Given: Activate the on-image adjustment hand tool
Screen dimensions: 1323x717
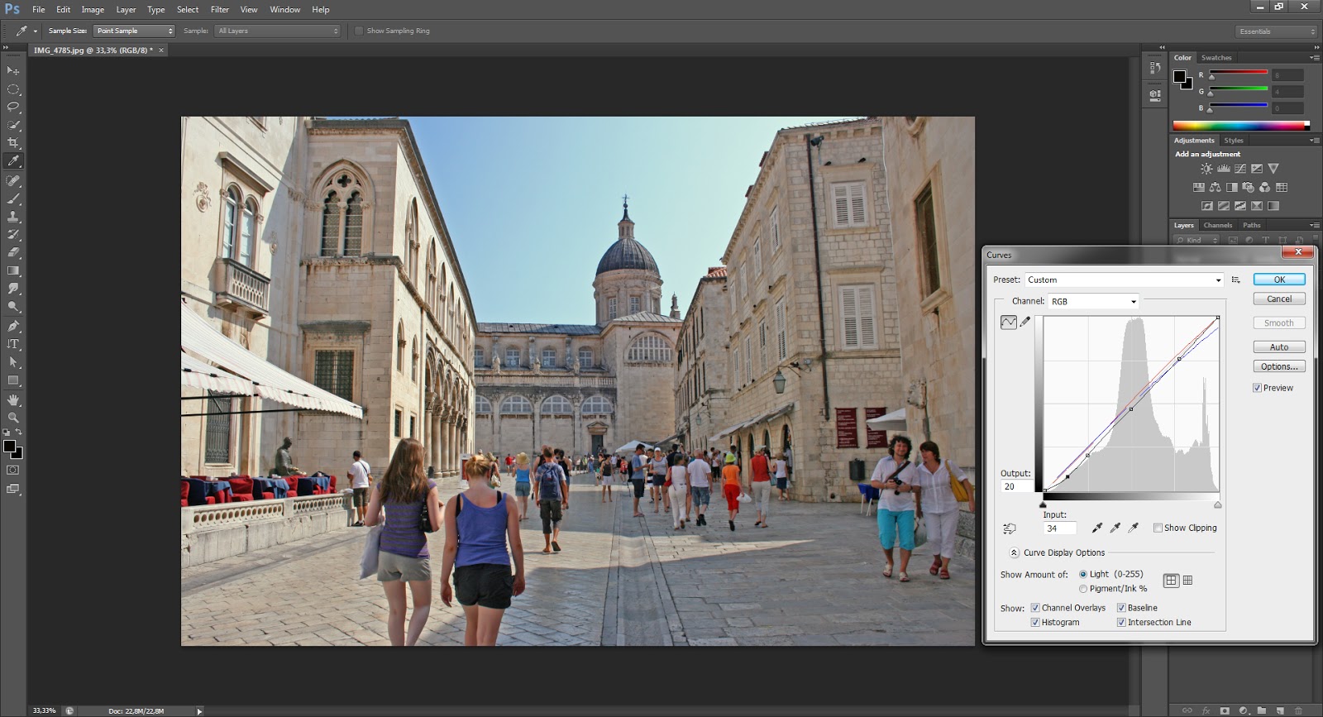Looking at the screenshot, I should [x=1009, y=528].
